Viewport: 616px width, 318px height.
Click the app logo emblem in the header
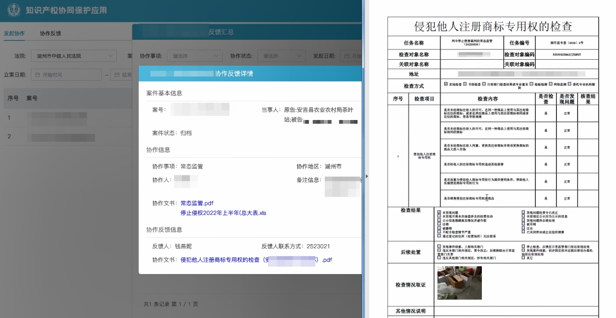13,10
